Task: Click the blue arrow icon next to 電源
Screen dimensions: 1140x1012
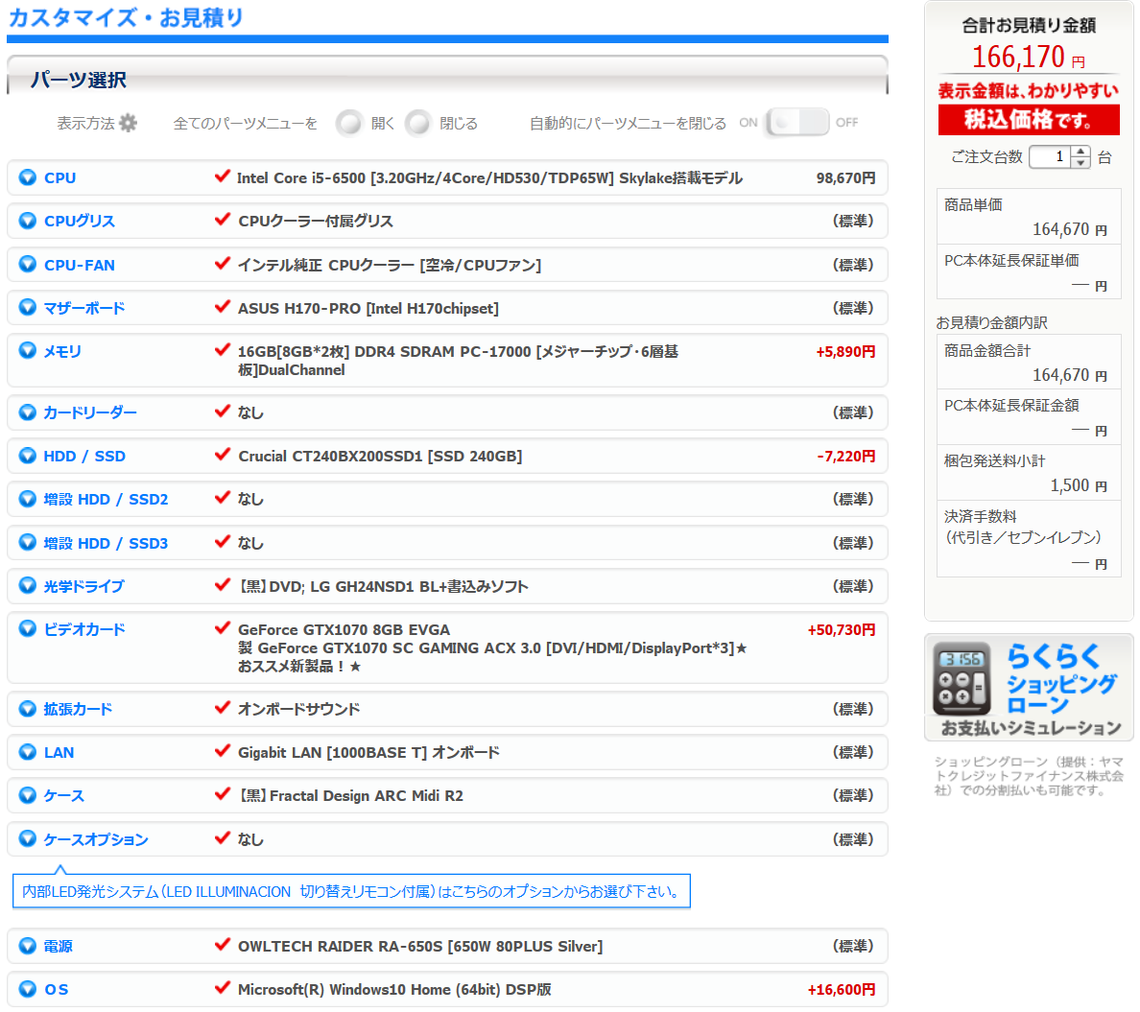Action: 28,946
